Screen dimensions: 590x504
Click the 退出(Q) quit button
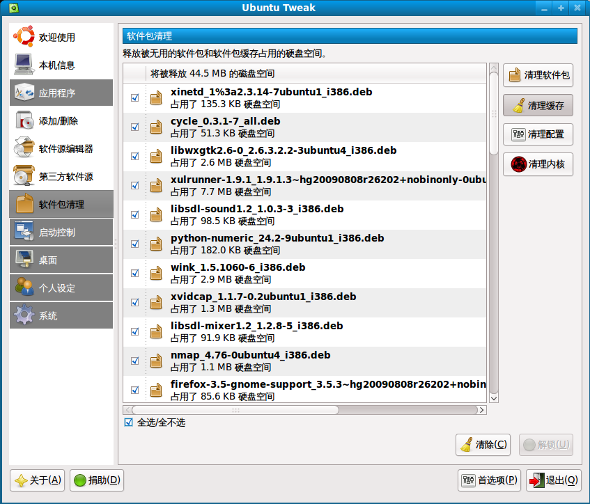[x=554, y=480]
